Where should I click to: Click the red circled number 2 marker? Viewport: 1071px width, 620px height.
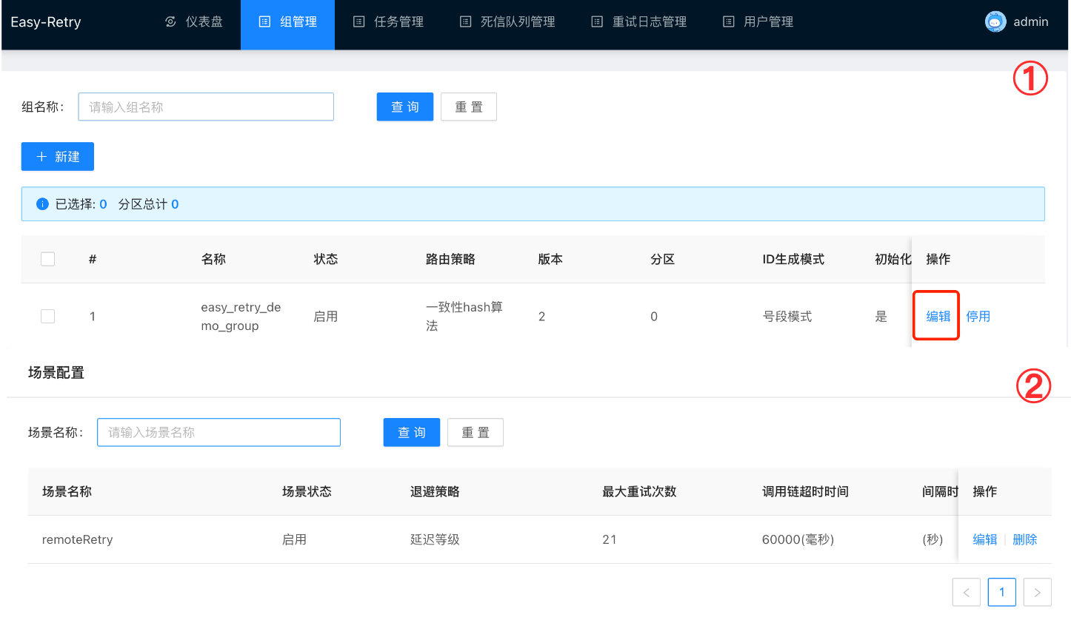(x=1032, y=386)
